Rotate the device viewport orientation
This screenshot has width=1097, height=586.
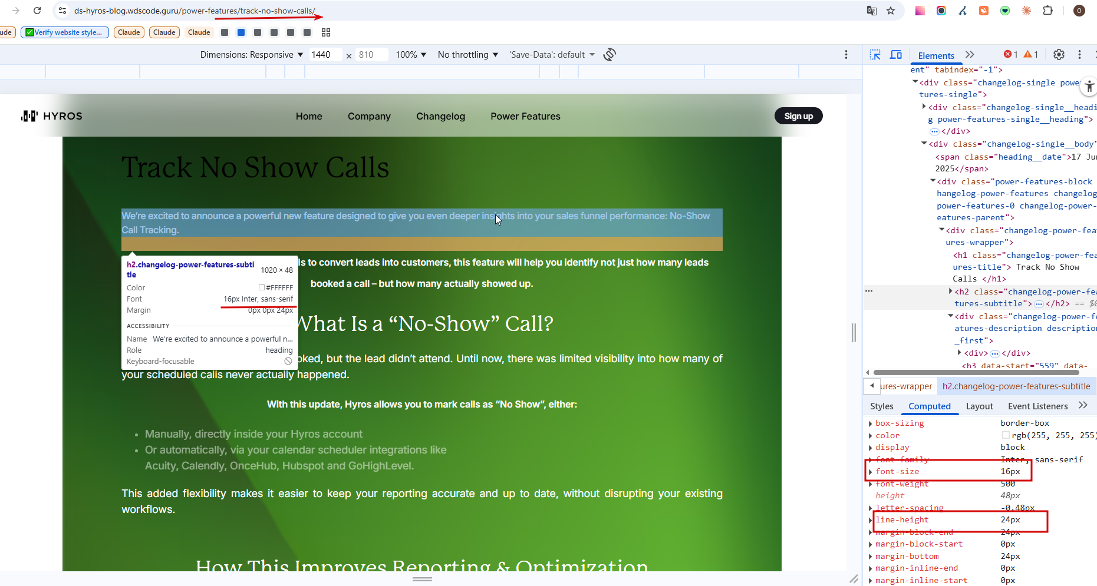(610, 54)
